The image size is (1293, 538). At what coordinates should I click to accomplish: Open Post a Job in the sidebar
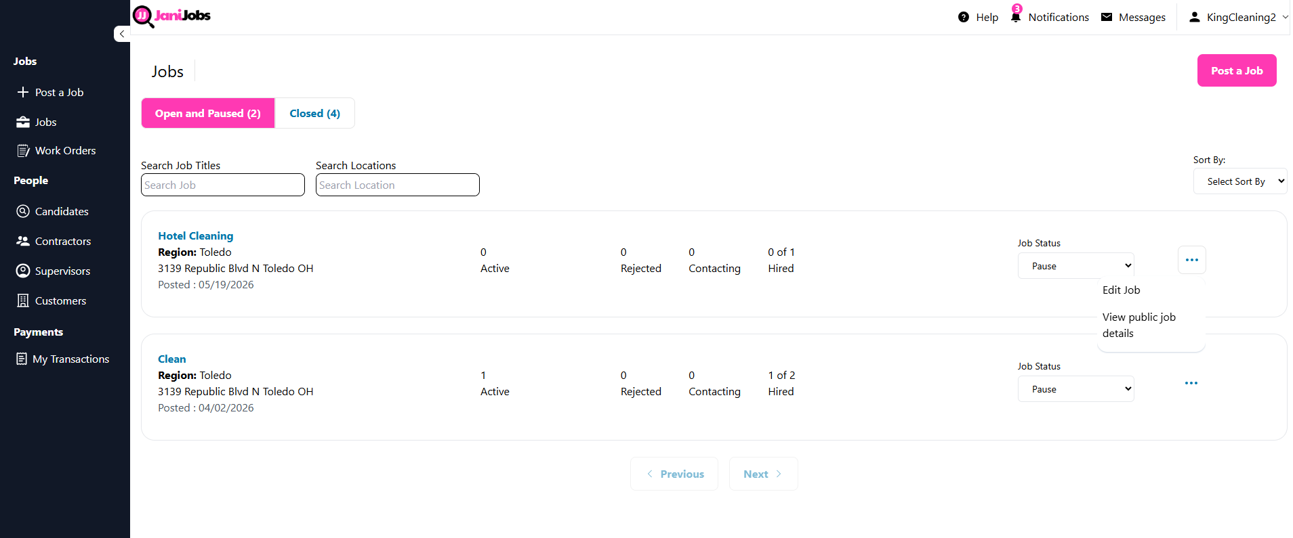[59, 92]
